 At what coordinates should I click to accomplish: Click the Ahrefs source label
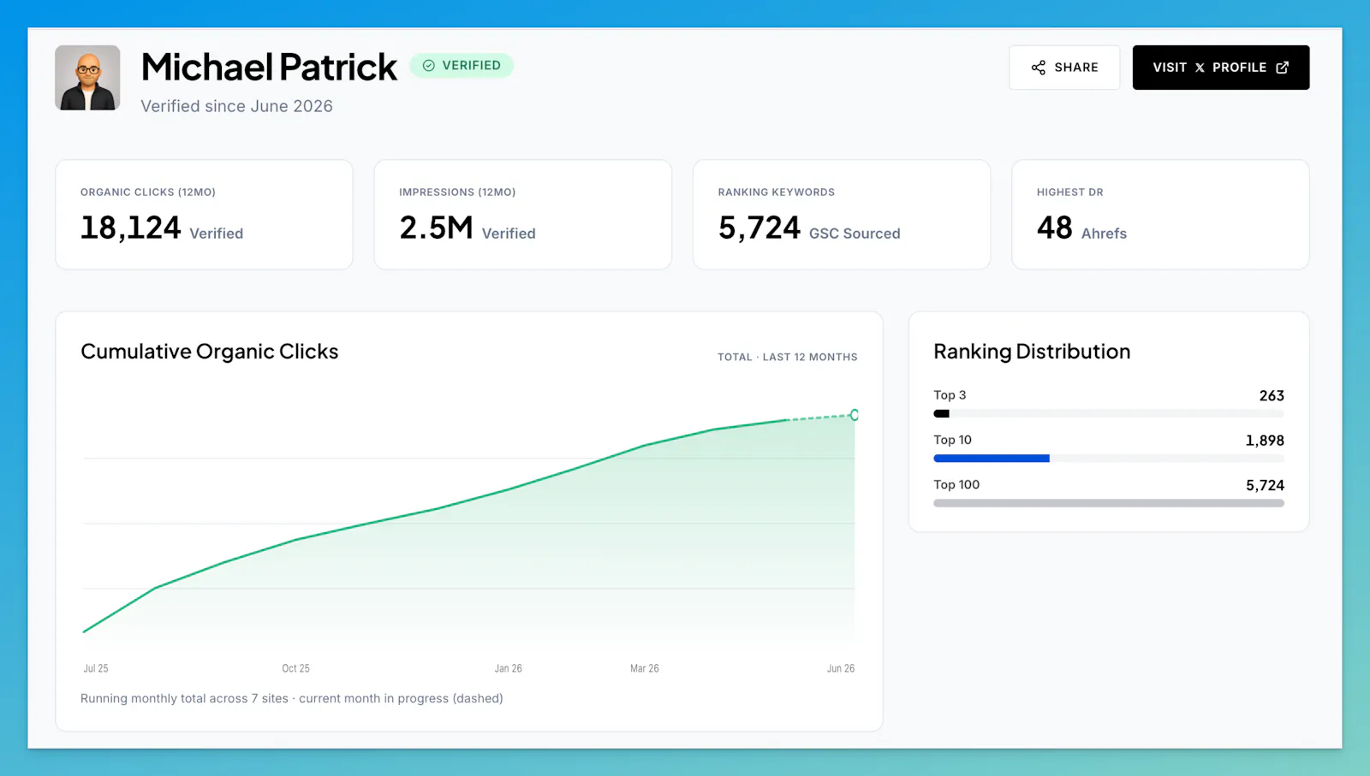pos(1104,234)
